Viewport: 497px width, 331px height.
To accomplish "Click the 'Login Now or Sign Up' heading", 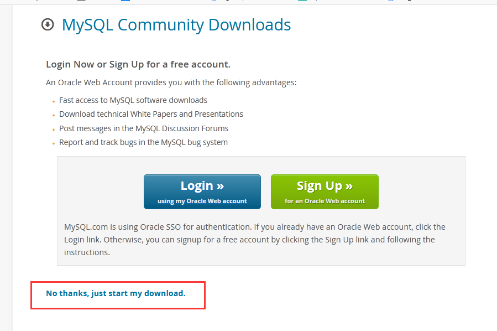I will pyautogui.click(x=138, y=64).
